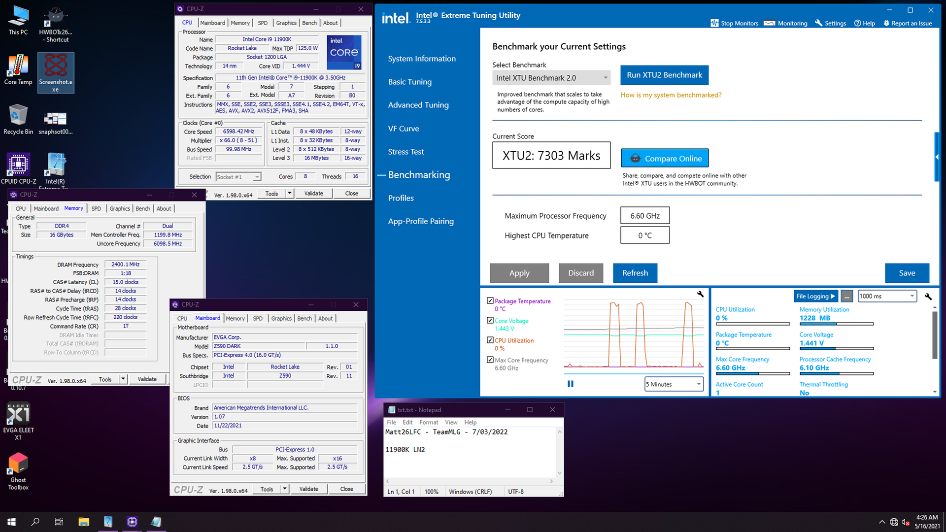Open Monitoring in XTU header
Viewport: 946px width, 532px height.
tap(785, 23)
